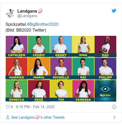Click the Landgans goose profile avatar
Image resolution: width=122 pixels, height=125 pixels.
[10, 13]
